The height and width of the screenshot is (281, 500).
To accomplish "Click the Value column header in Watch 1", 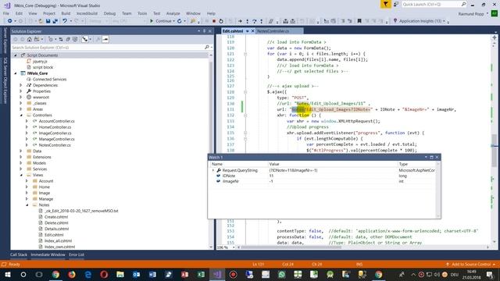I will tap(333, 164).
